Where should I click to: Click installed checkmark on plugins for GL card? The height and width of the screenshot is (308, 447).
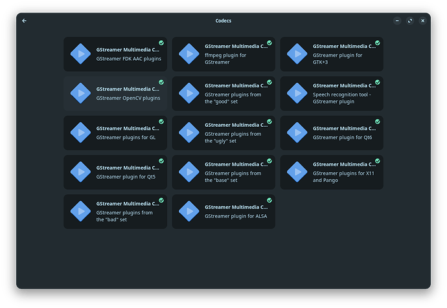click(161, 122)
